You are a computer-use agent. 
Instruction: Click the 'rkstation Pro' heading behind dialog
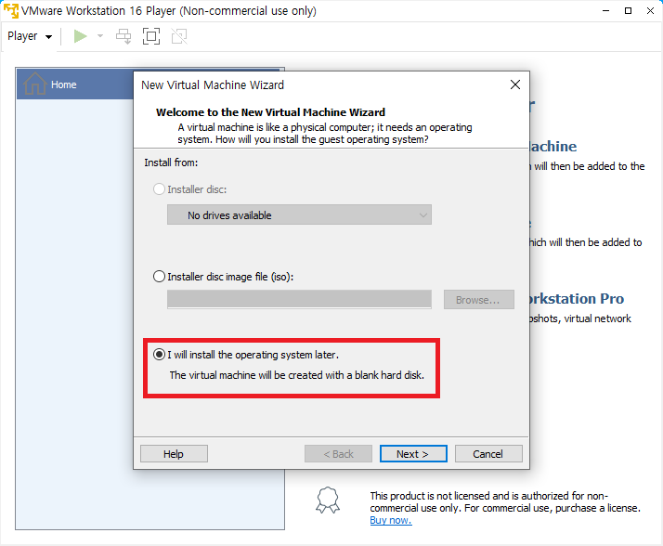[577, 299]
